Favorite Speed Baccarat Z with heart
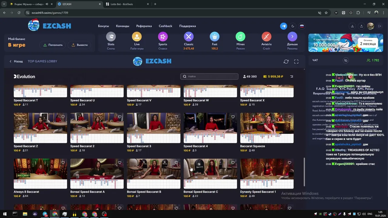 [63, 117]
